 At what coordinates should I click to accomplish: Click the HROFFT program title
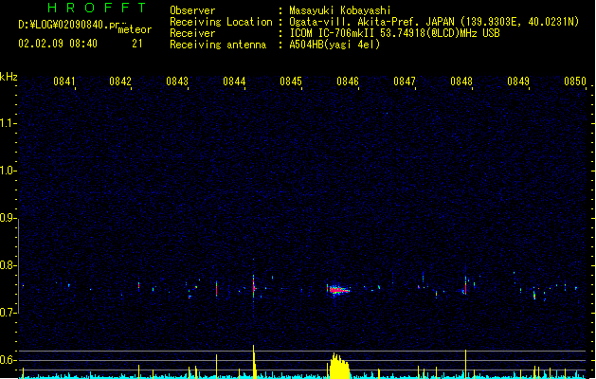pos(97,8)
